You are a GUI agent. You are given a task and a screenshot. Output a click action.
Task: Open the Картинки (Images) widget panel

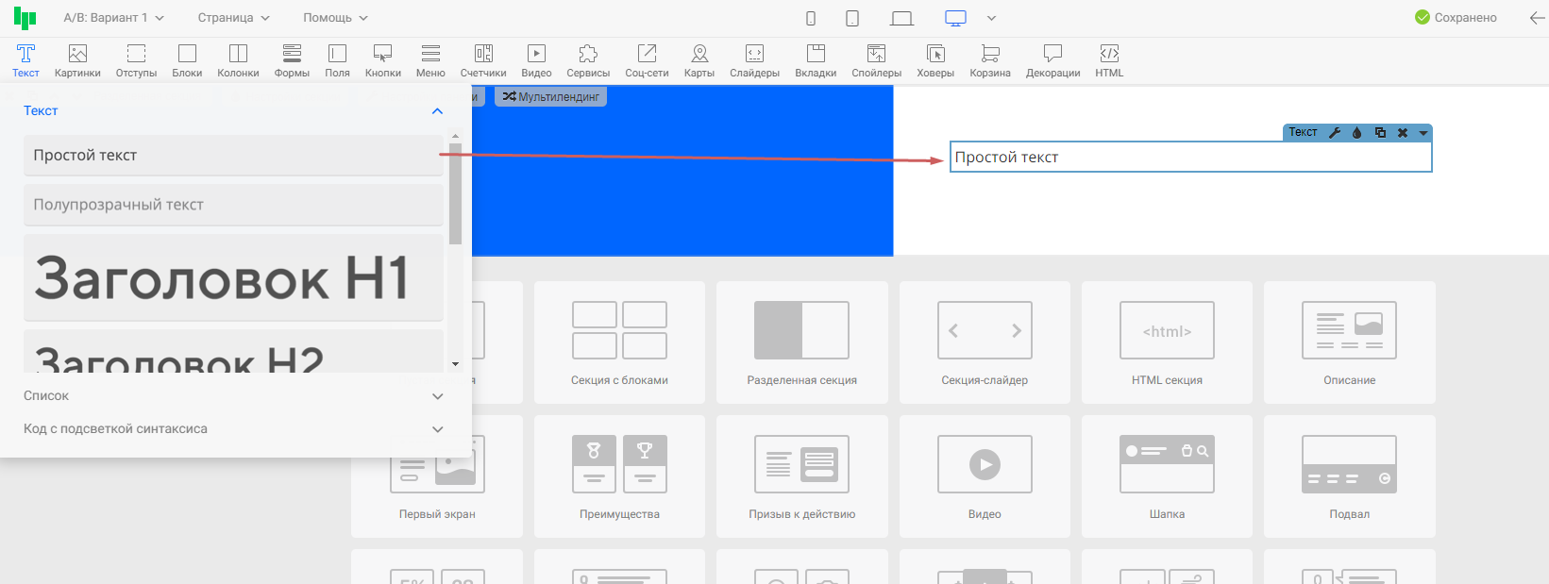(x=77, y=60)
